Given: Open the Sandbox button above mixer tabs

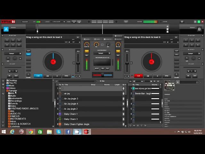Looking at the screenshot, I should pos(118,36).
